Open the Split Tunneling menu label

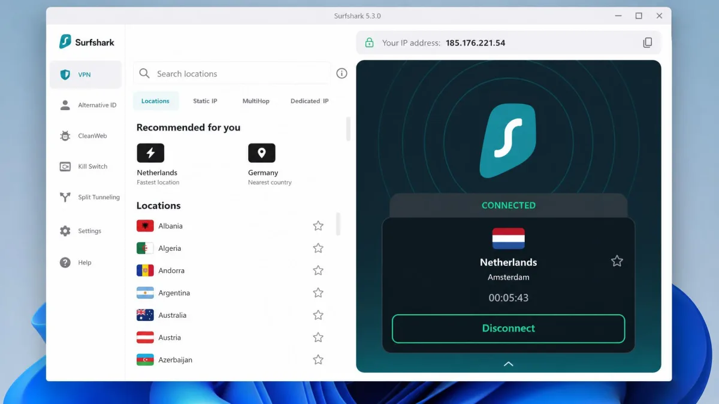click(99, 198)
